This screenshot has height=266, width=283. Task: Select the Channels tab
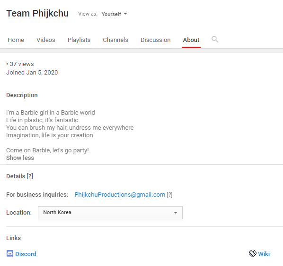click(115, 40)
